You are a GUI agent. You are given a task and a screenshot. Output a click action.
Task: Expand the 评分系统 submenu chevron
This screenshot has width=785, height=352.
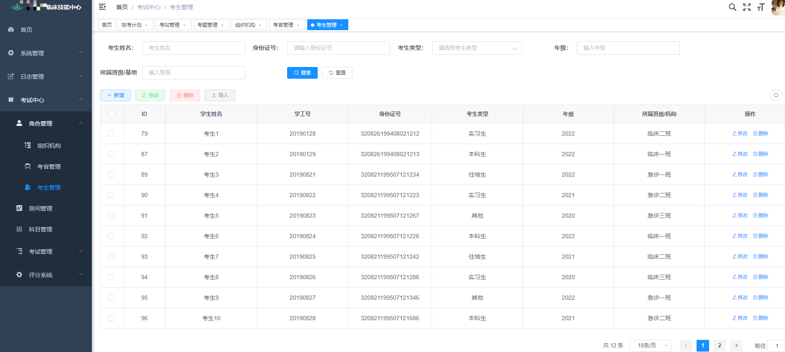[81, 274]
